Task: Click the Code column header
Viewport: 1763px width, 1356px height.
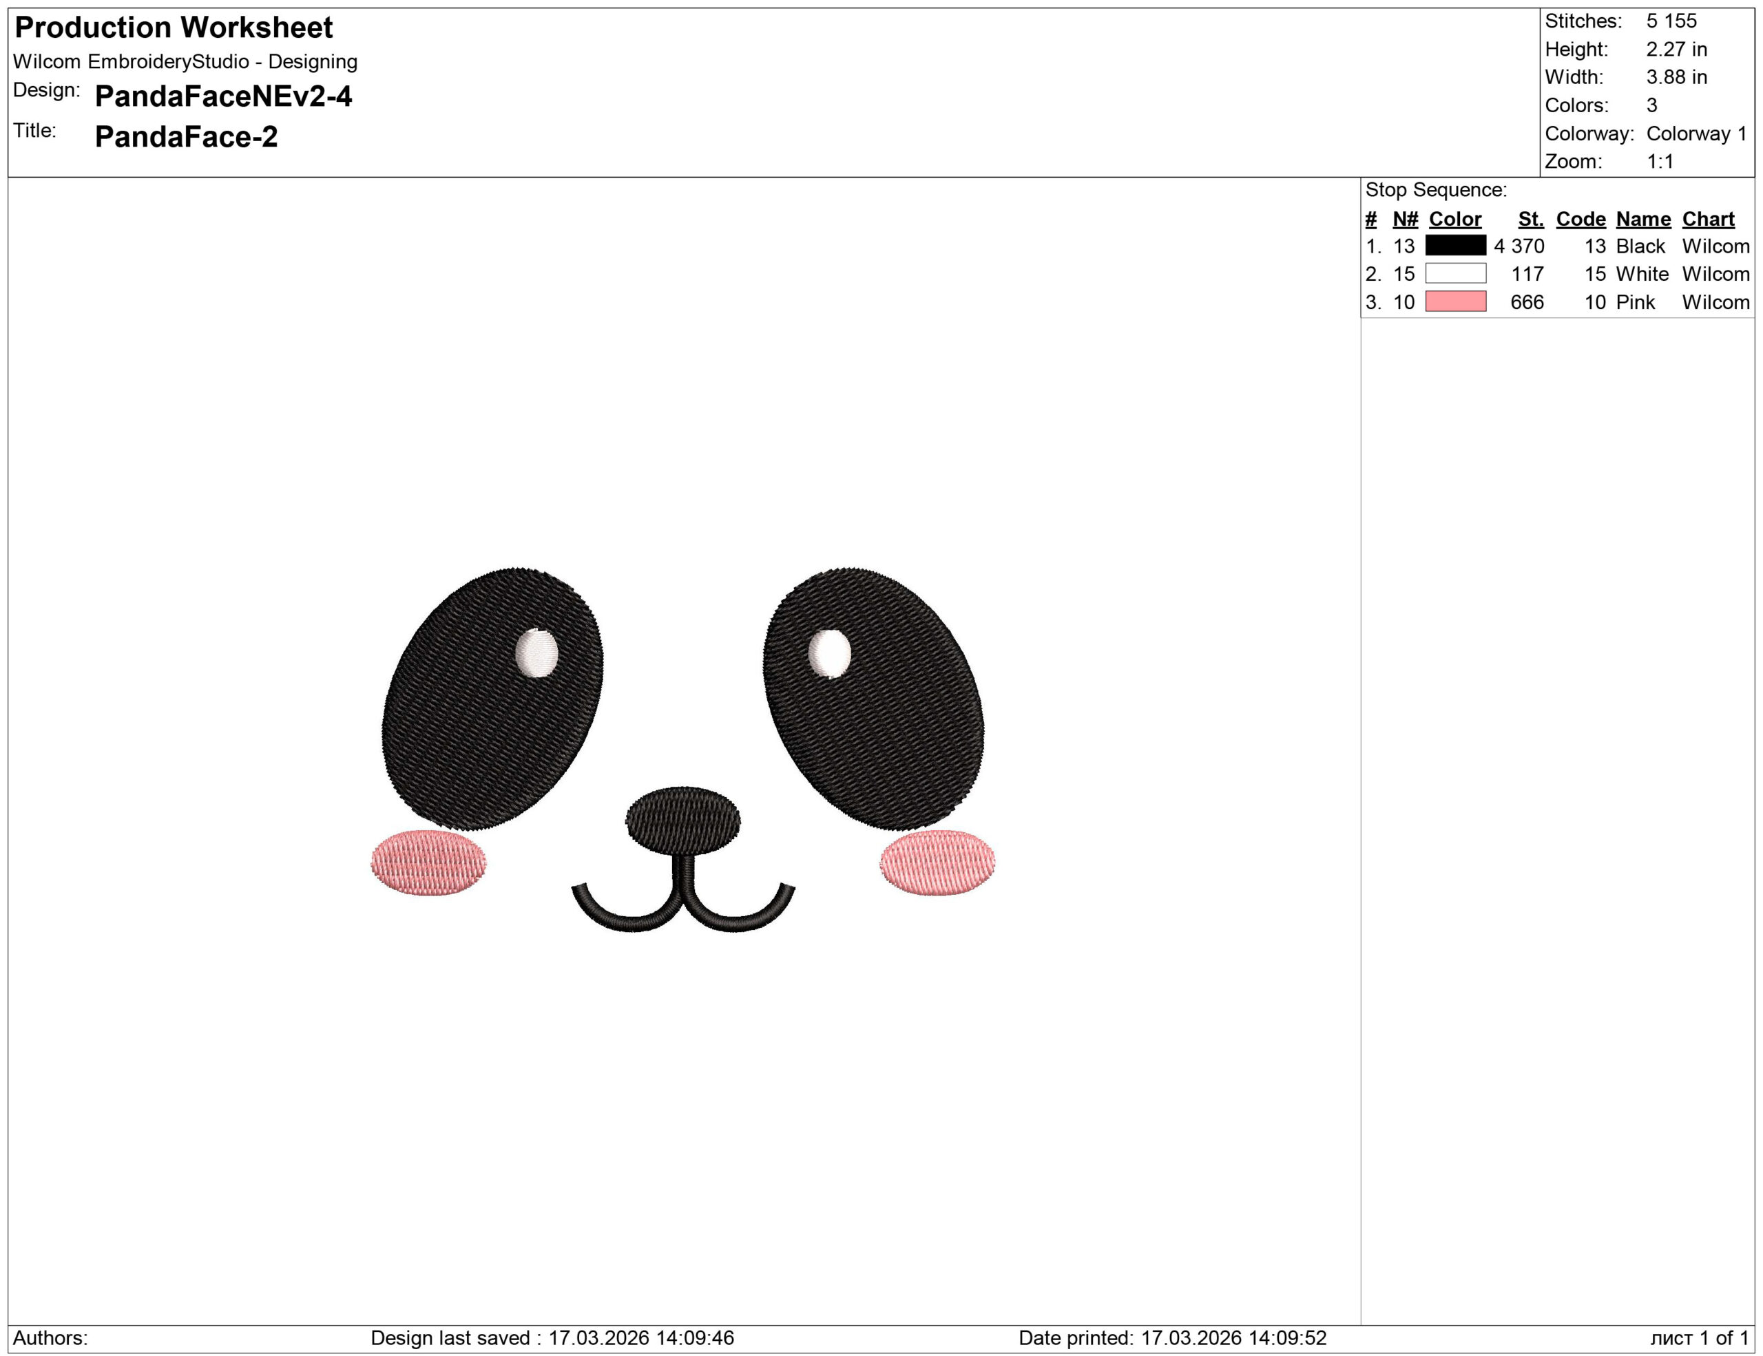Action: click(1581, 220)
